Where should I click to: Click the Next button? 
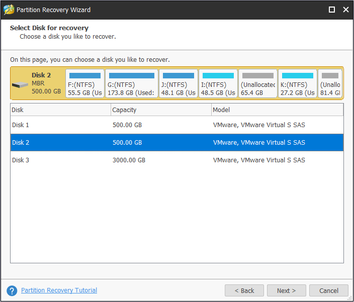286,290
